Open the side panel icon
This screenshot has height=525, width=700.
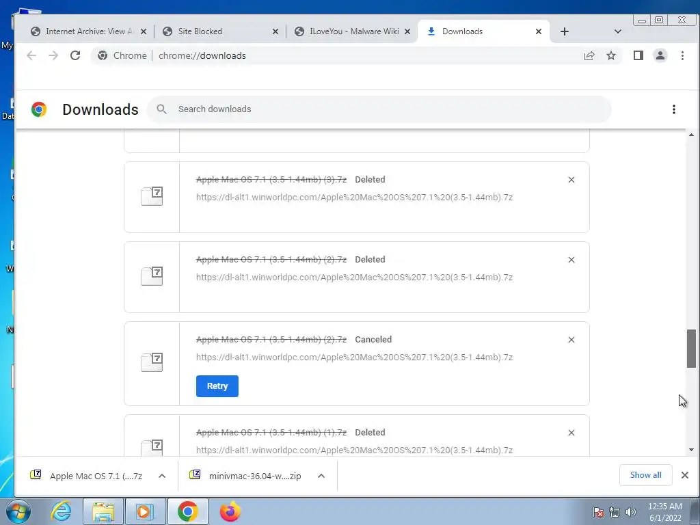click(x=638, y=55)
